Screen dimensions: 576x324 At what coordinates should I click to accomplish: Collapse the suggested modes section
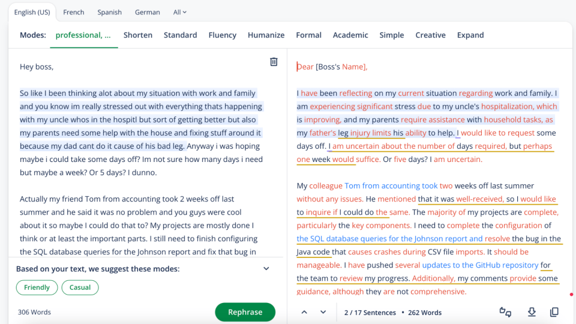[266, 269]
